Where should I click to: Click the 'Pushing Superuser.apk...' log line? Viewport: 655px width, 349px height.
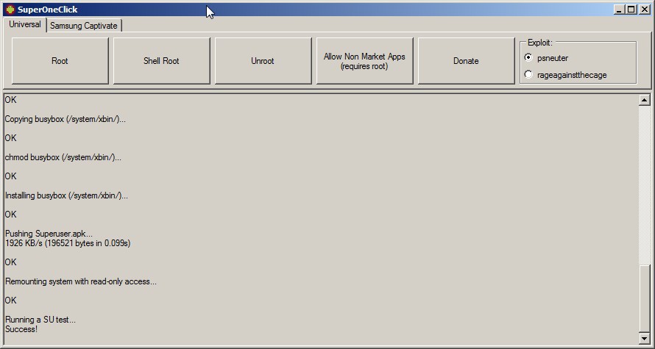click(x=49, y=234)
